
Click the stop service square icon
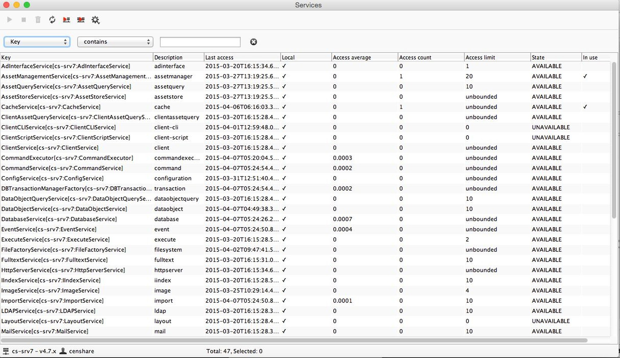click(x=24, y=20)
